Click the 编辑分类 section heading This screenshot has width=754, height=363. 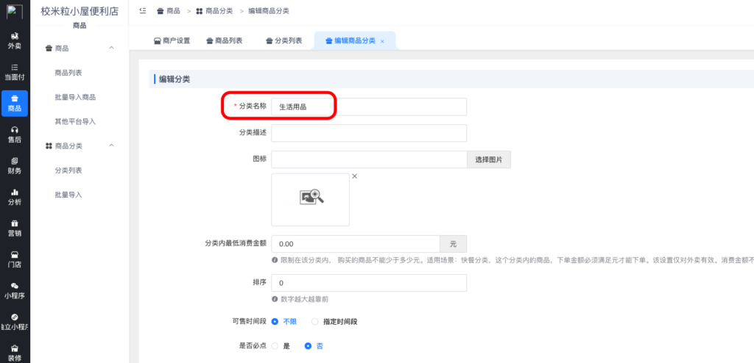pos(174,79)
